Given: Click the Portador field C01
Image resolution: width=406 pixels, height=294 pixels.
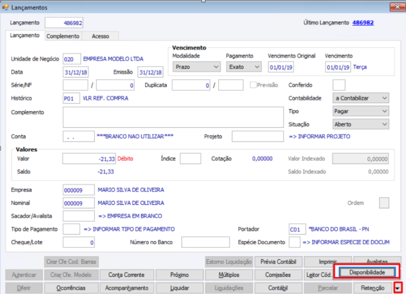Looking at the screenshot, I should pos(297,229).
